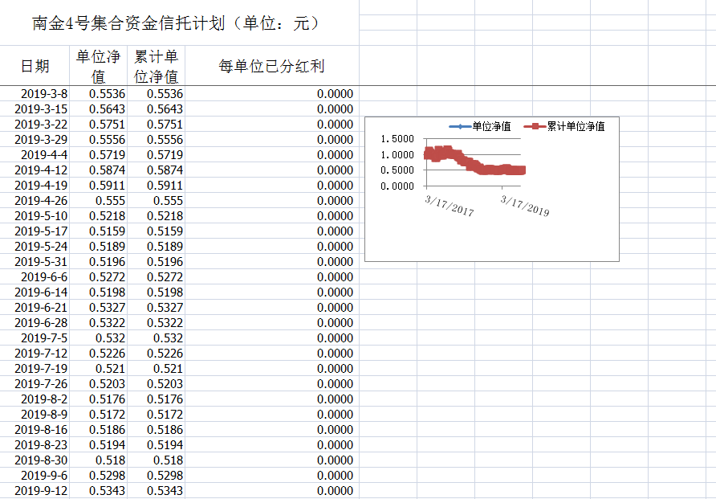Select 累计单位净值 cell in the 2019-7-19 row
716x499 pixels.
click(156, 368)
